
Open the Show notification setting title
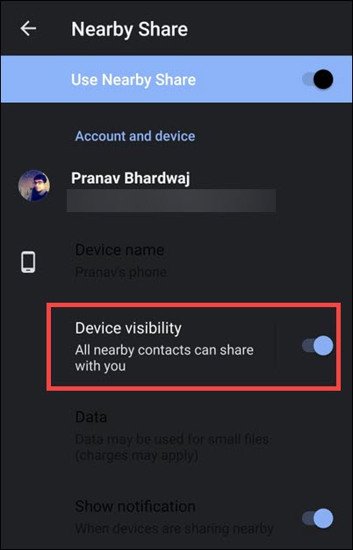click(135, 507)
